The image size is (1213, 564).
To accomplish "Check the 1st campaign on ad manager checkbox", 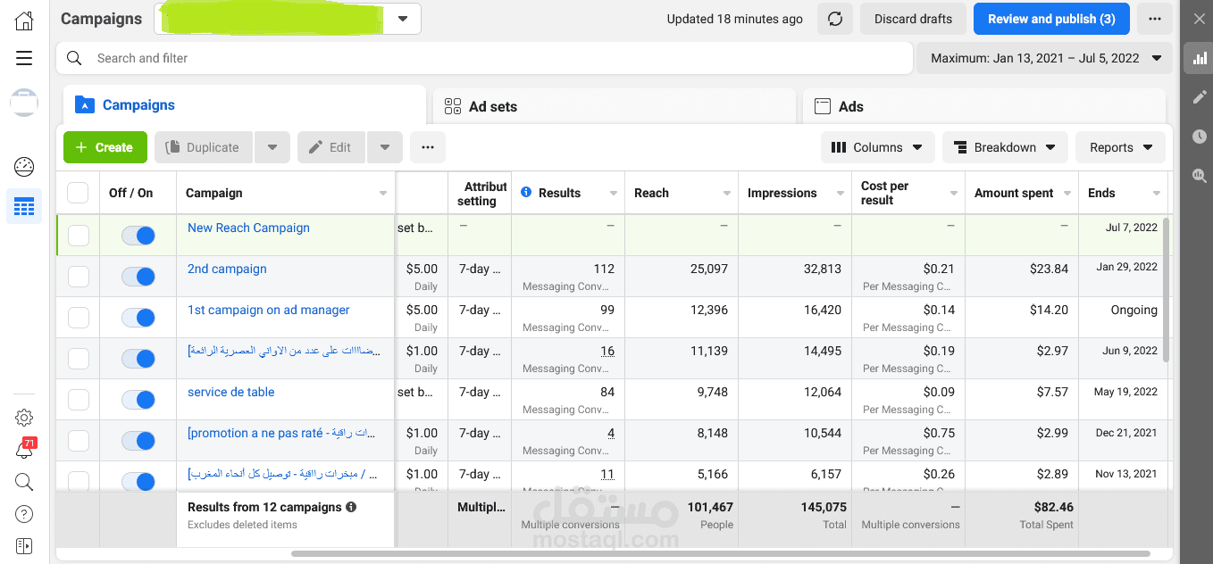I will (79, 318).
